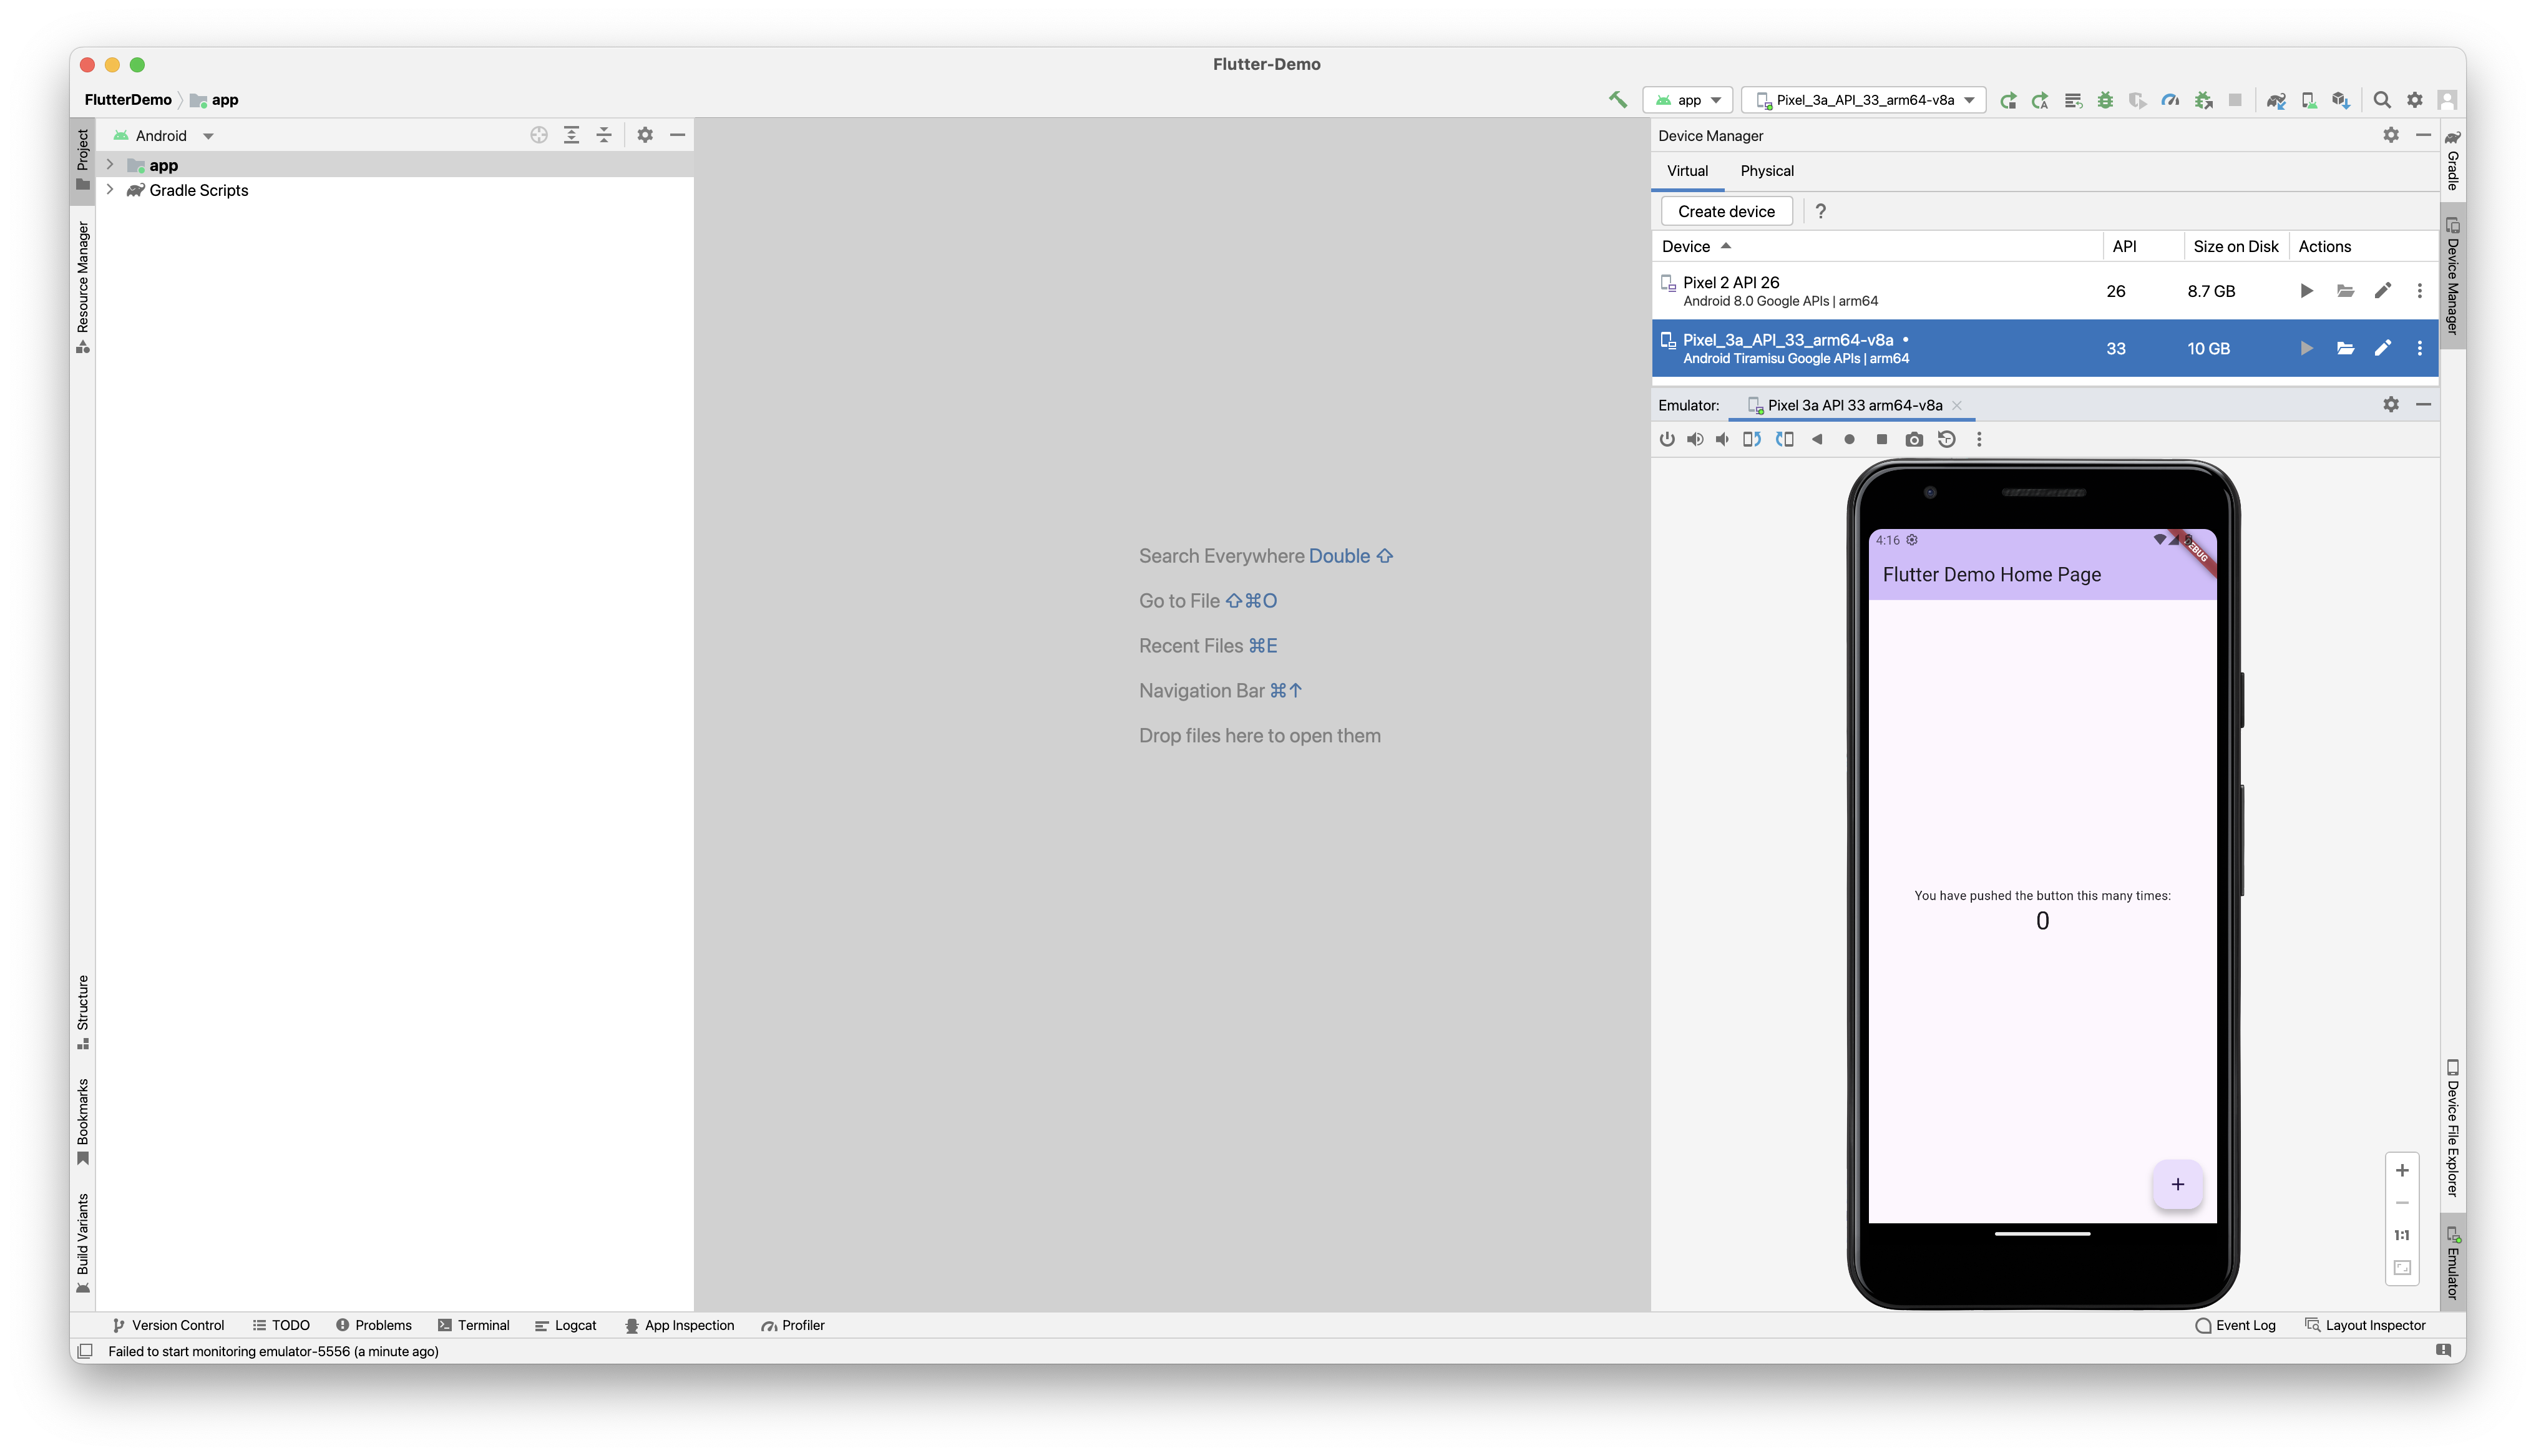Click the Sync Project with Gradle Files elephant icon
This screenshot has height=1456, width=2536.
click(2276, 100)
